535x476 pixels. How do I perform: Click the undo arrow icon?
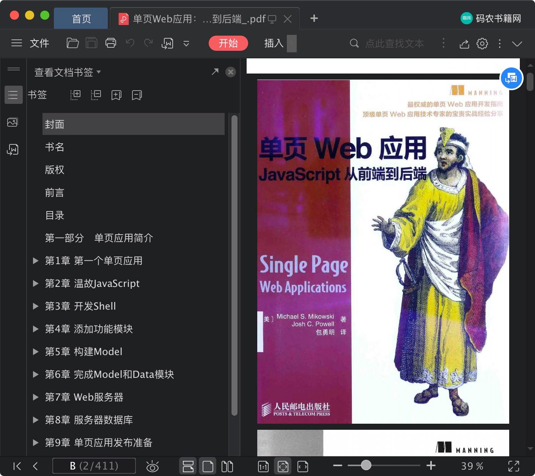(x=130, y=43)
